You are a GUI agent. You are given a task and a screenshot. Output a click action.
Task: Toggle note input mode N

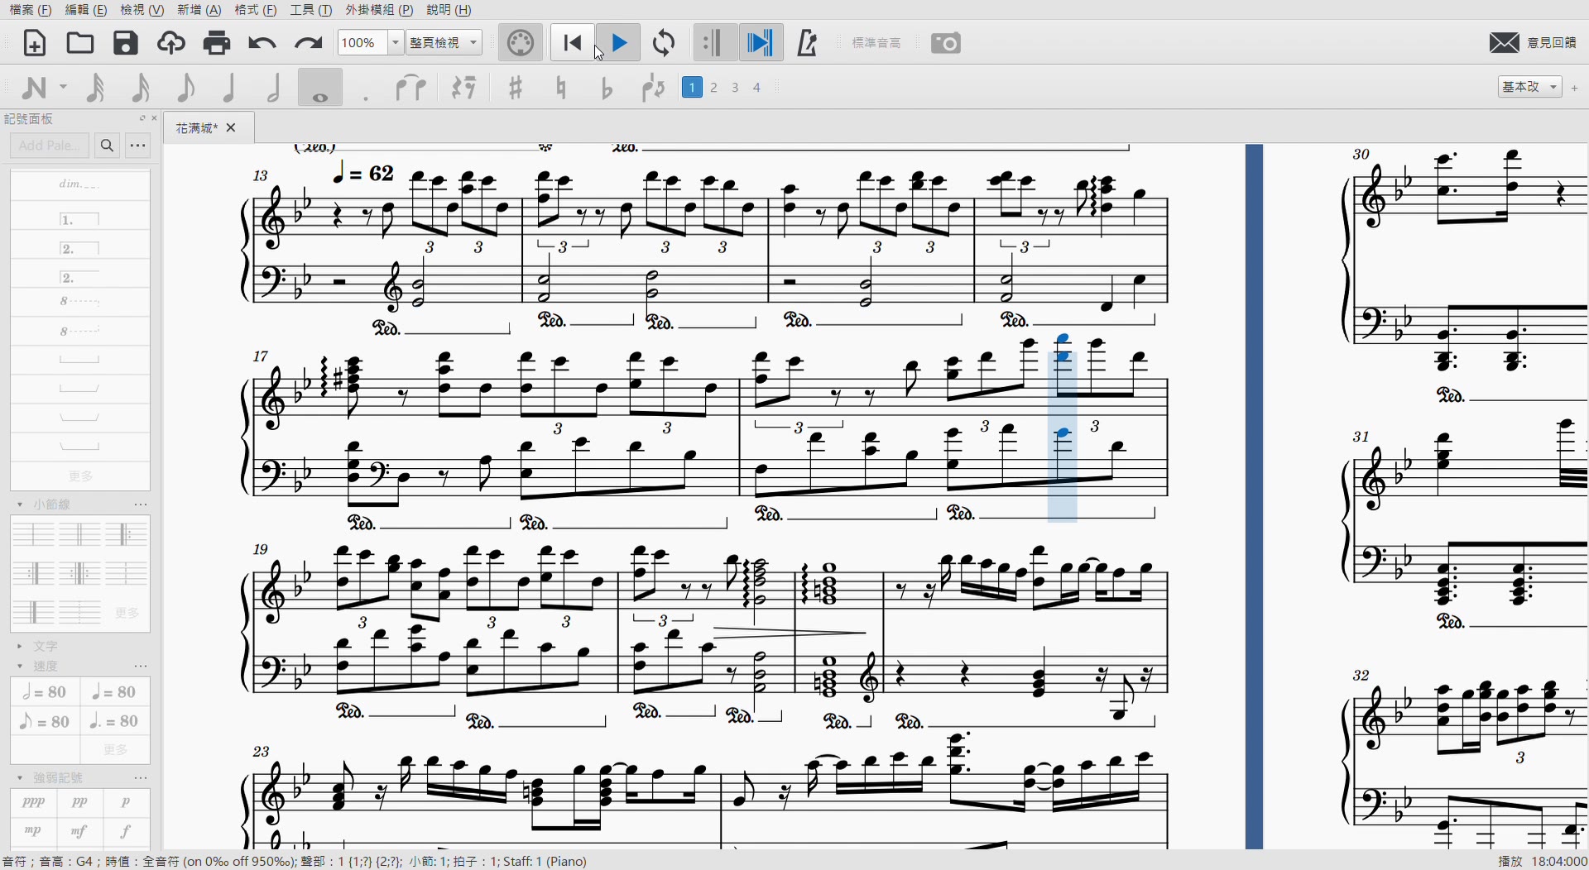(x=34, y=87)
